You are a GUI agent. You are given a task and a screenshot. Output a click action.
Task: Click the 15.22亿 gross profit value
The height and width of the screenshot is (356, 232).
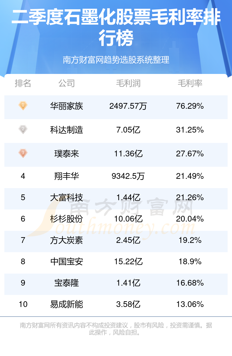click(128, 262)
